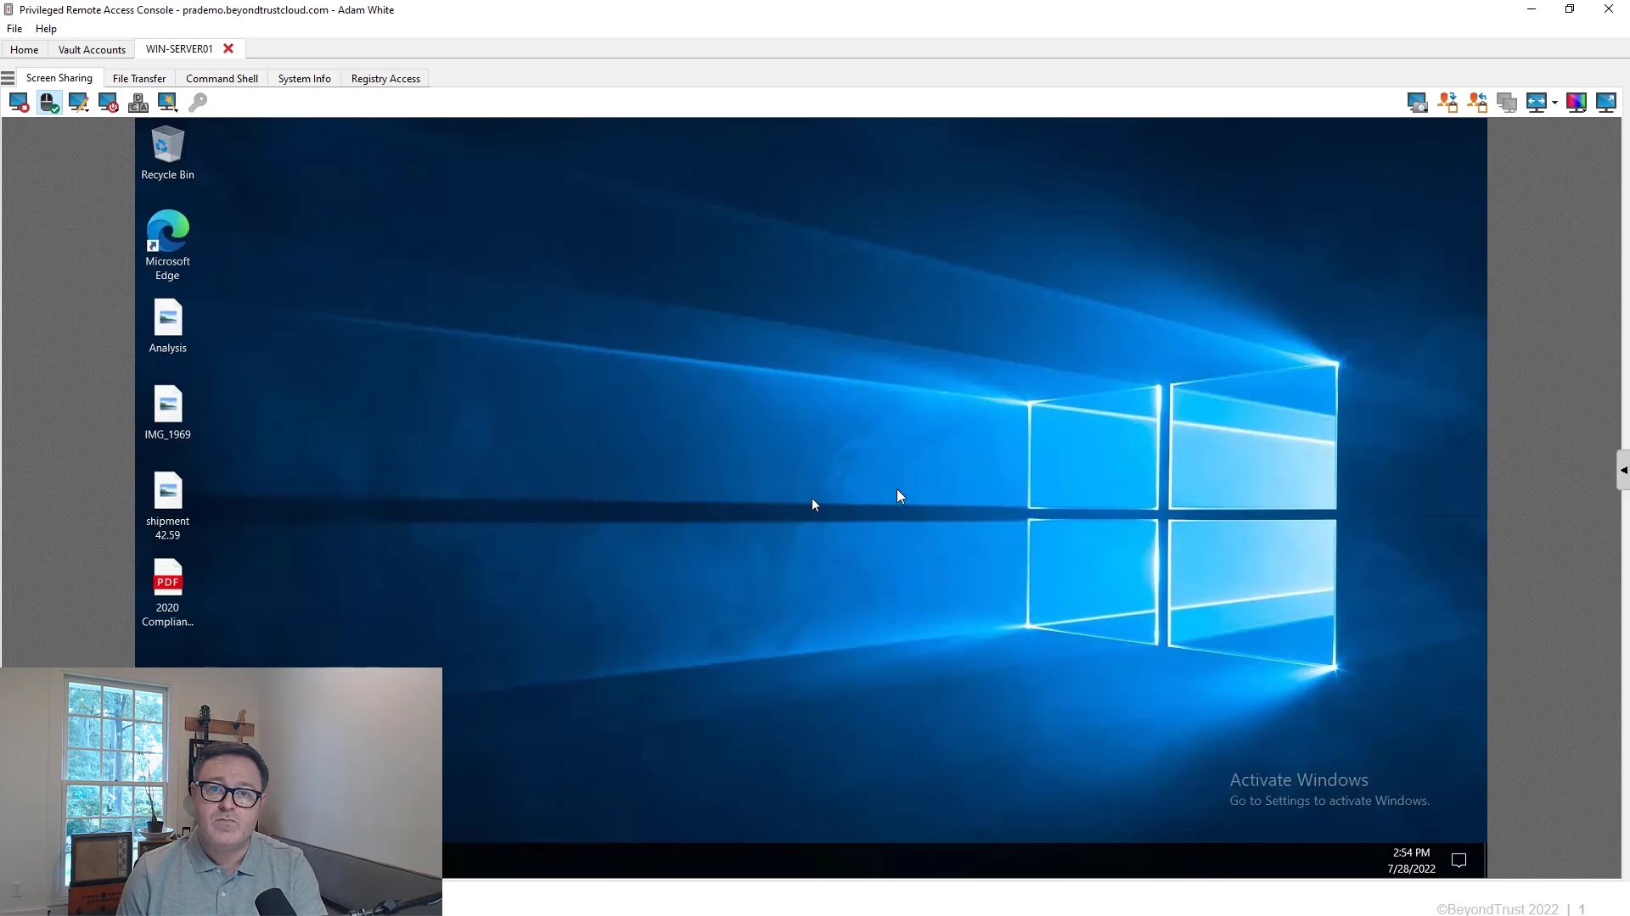Expand the collapsed right sidebar arrow

point(1623,471)
